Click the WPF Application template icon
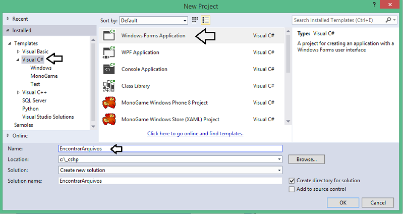 [109, 52]
